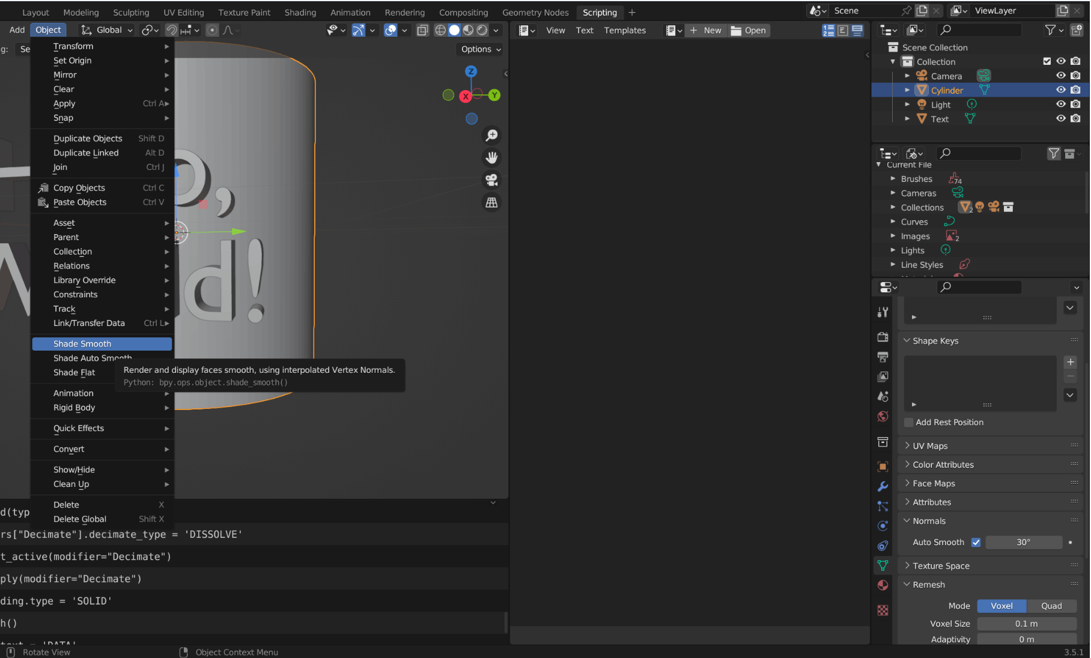Open Transform submenu
The height and width of the screenshot is (658, 1091).
(102, 46)
